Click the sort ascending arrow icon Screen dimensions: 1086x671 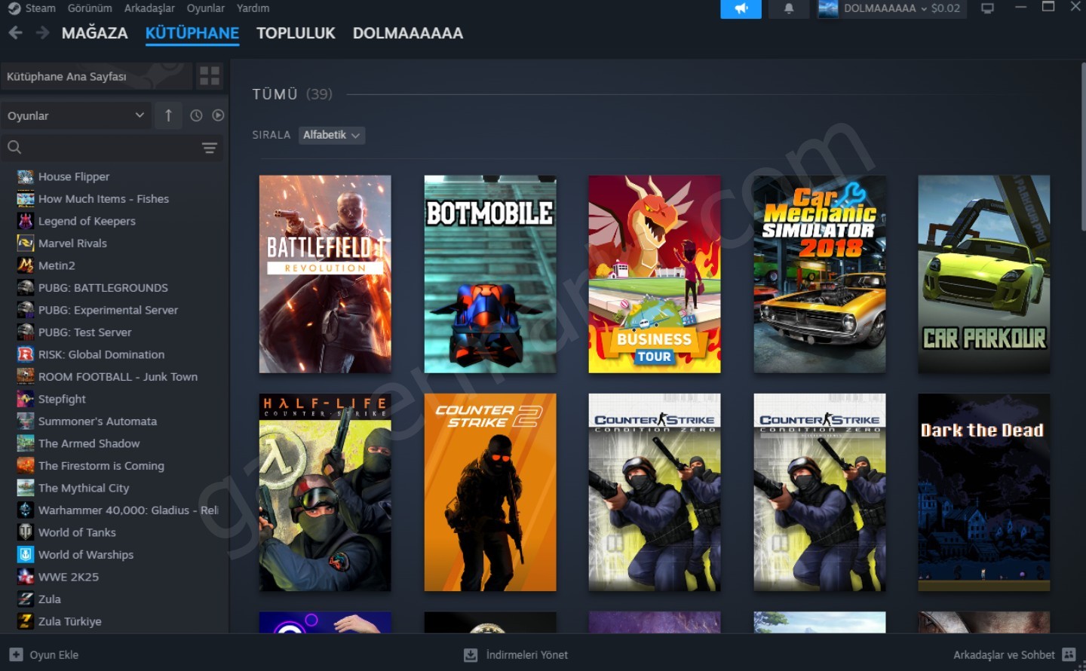pyautogui.click(x=168, y=115)
